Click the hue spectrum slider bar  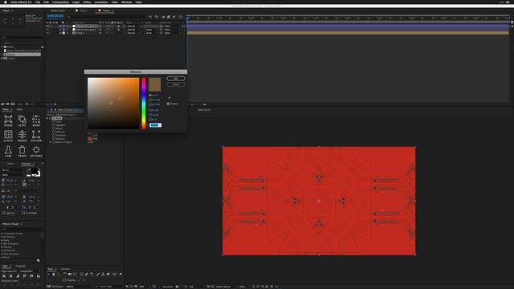pos(144,104)
